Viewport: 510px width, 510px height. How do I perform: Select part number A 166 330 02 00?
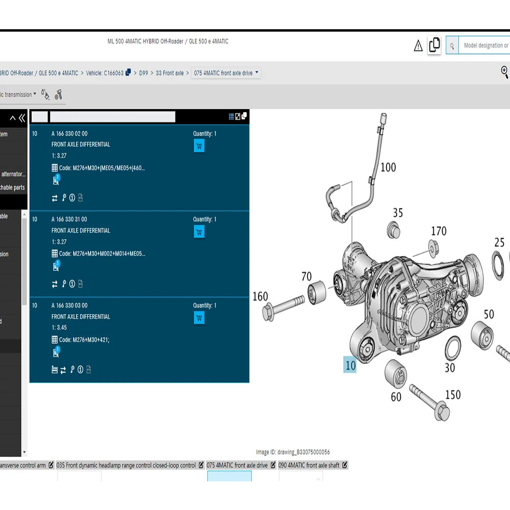(x=69, y=134)
